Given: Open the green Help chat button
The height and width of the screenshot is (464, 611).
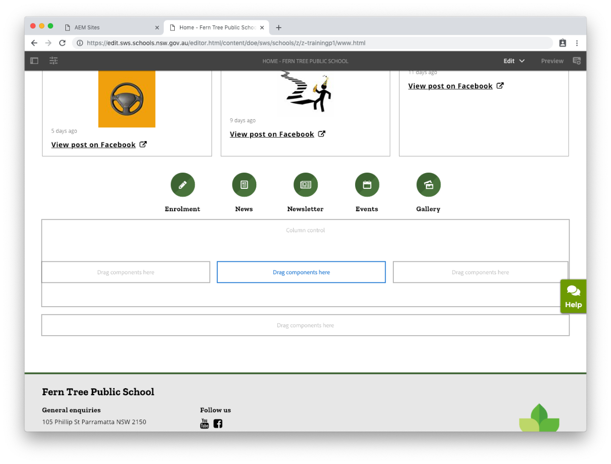Looking at the screenshot, I should tap(573, 296).
